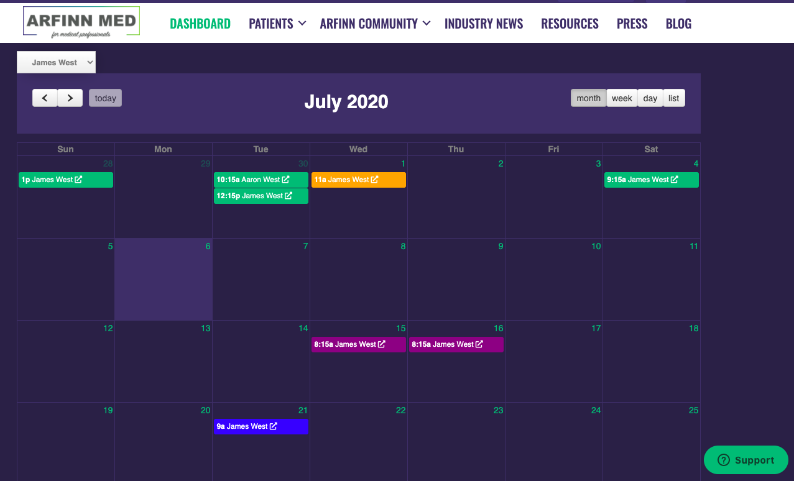Screen dimensions: 794x481
Task: Switch calendar to list view
Action: point(674,98)
